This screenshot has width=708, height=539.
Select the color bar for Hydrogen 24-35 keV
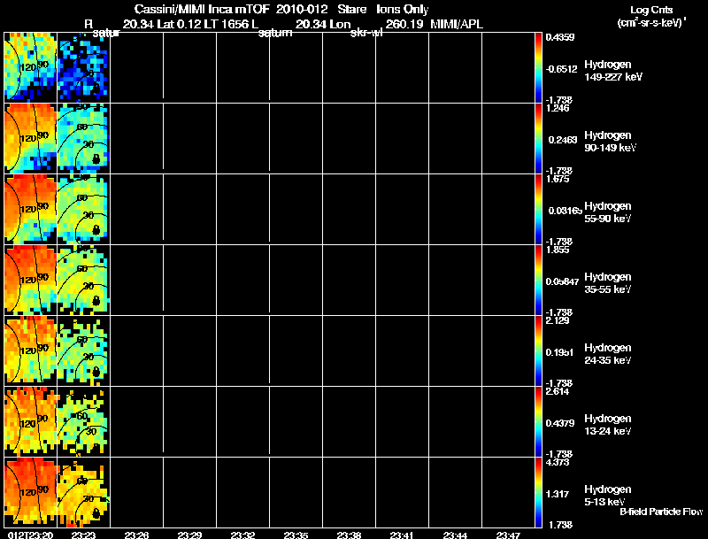point(538,350)
